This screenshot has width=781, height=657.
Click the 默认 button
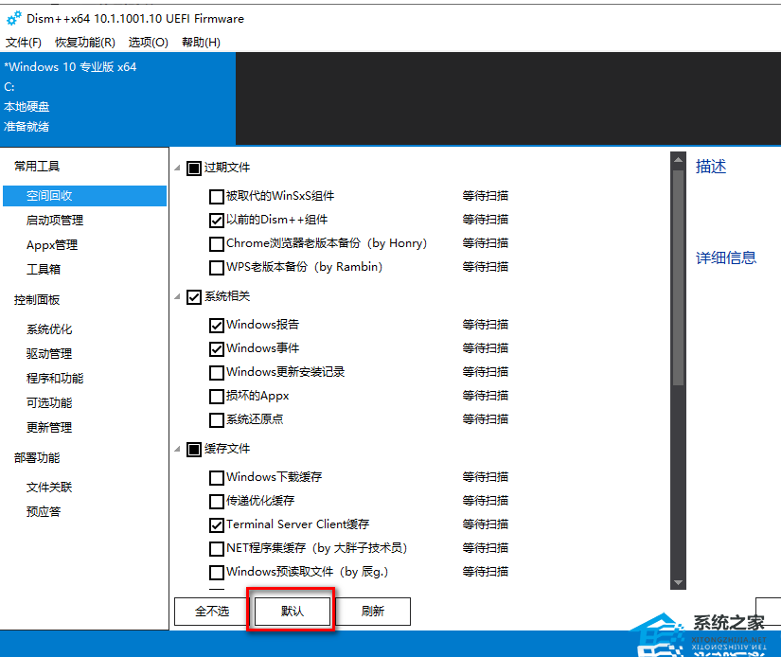click(x=293, y=612)
